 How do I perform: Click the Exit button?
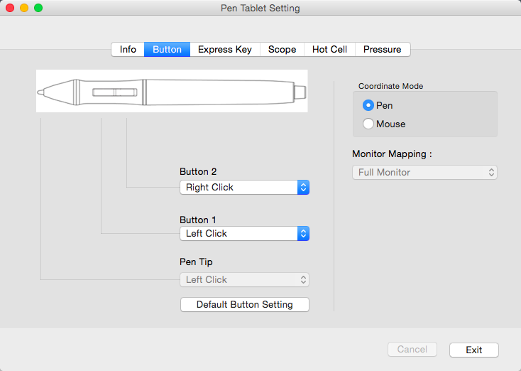(474, 350)
